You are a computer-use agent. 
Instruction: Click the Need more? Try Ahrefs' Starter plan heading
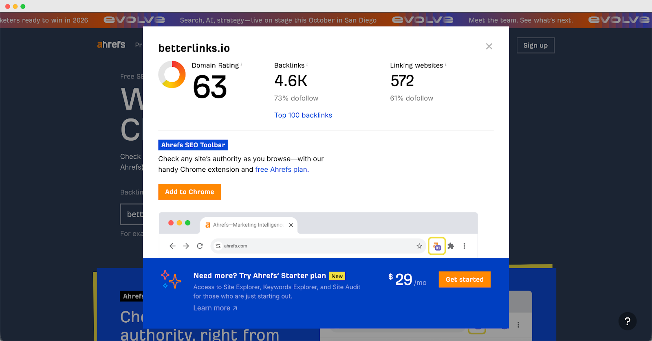pos(260,275)
